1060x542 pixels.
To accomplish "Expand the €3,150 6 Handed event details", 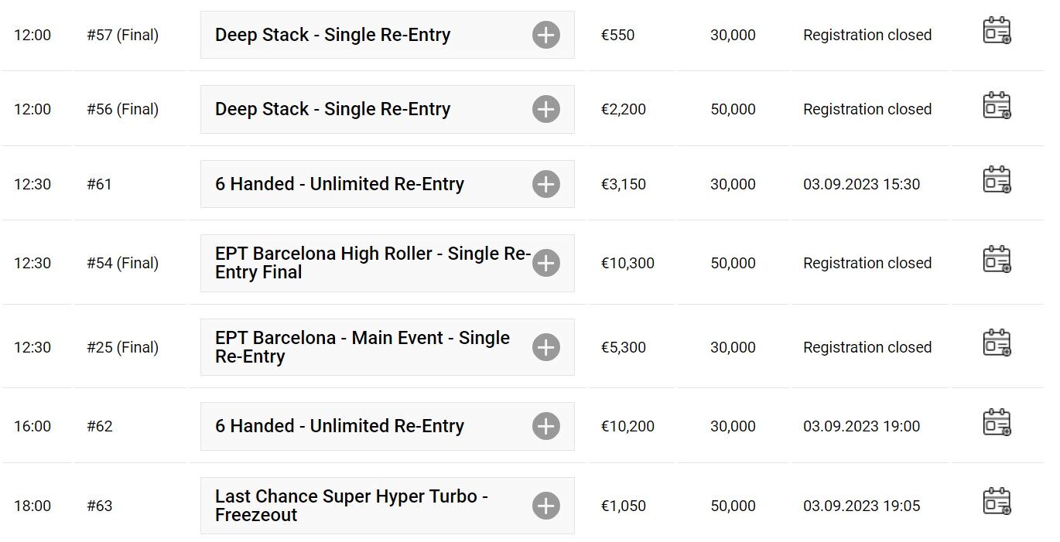I will click(545, 184).
